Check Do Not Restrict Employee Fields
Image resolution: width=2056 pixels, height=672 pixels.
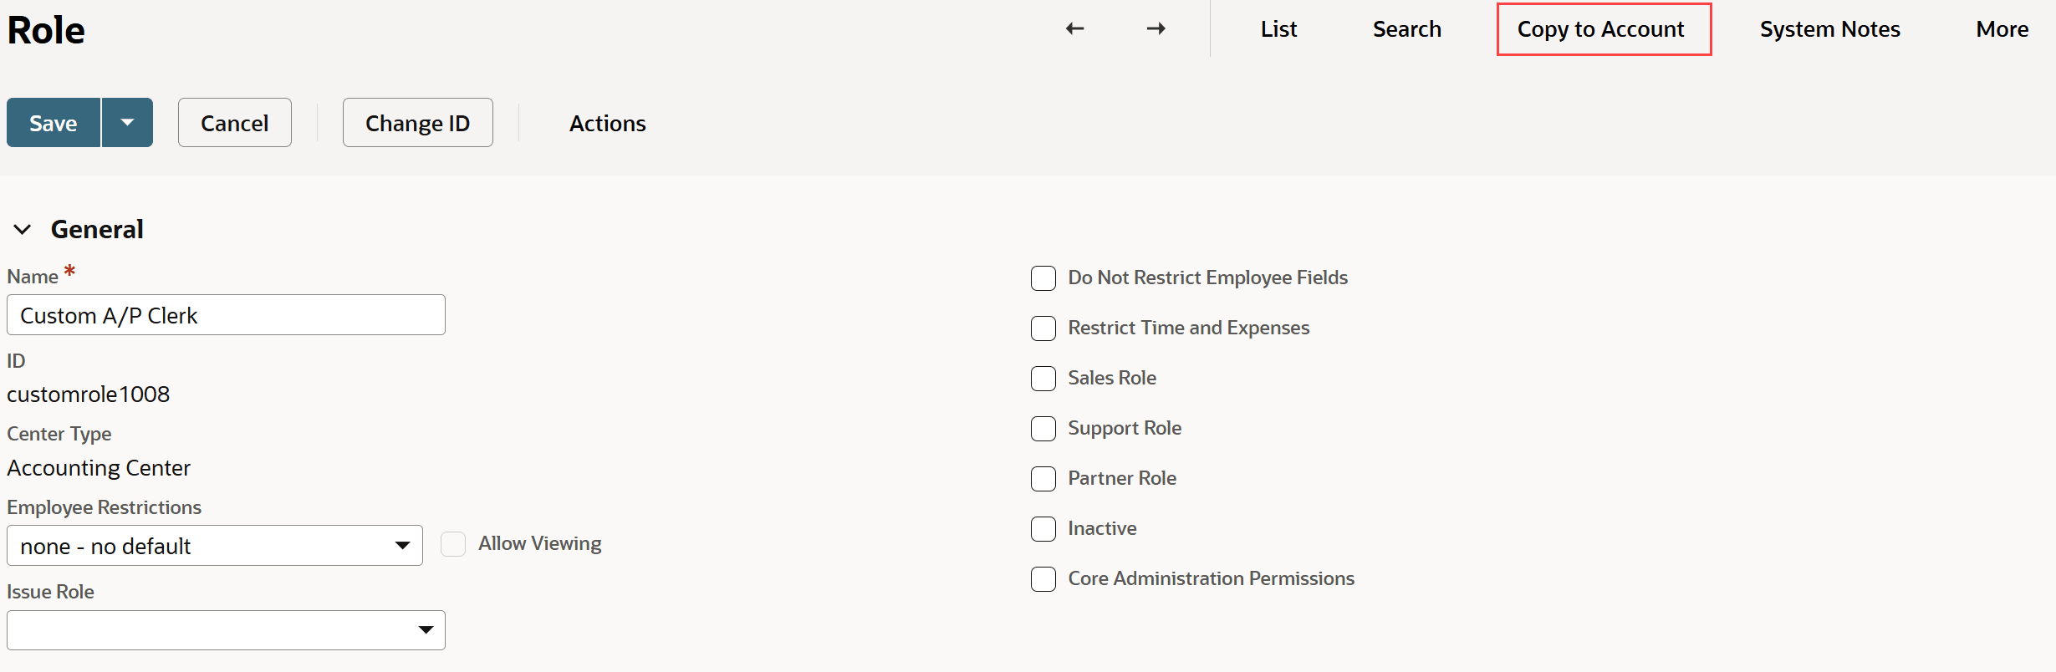pos(1043,277)
